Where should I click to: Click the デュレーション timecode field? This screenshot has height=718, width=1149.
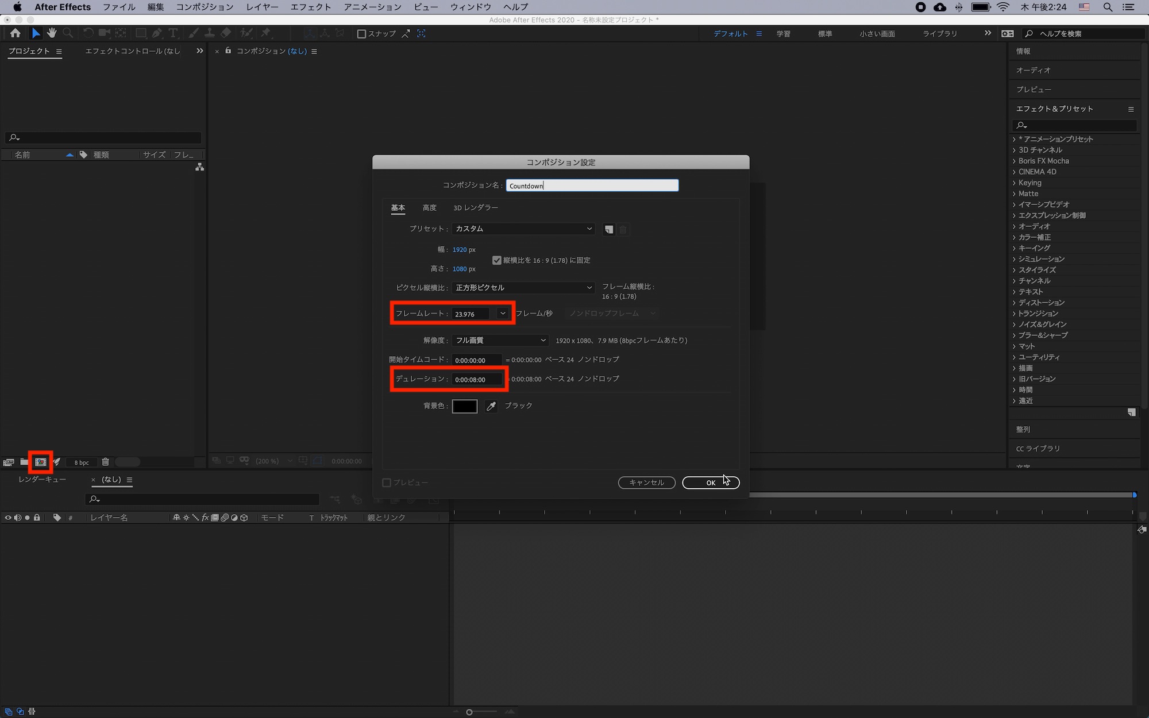[476, 380]
